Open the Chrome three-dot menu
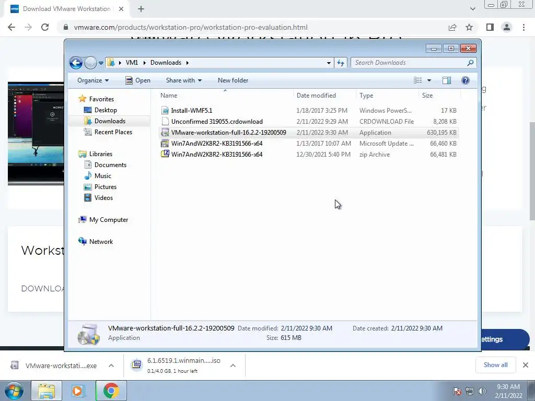535x401 pixels. (x=524, y=27)
